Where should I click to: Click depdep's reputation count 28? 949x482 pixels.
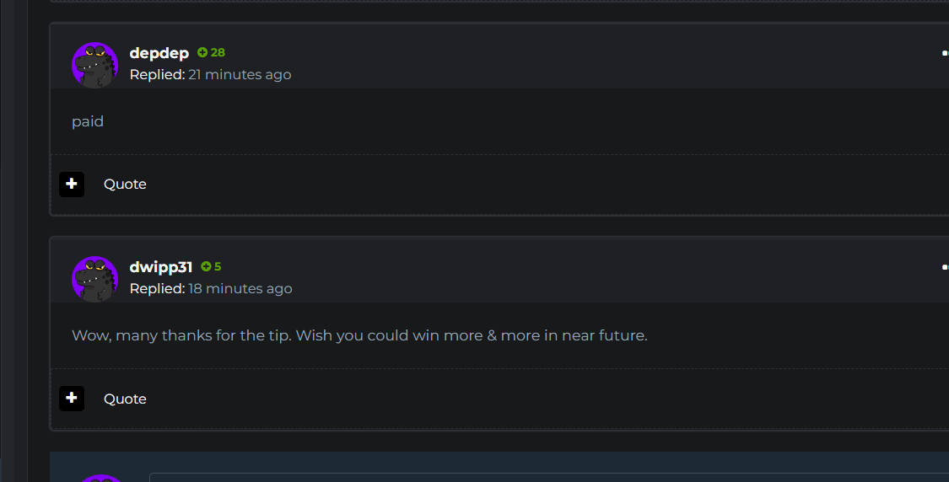click(x=218, y=52)
